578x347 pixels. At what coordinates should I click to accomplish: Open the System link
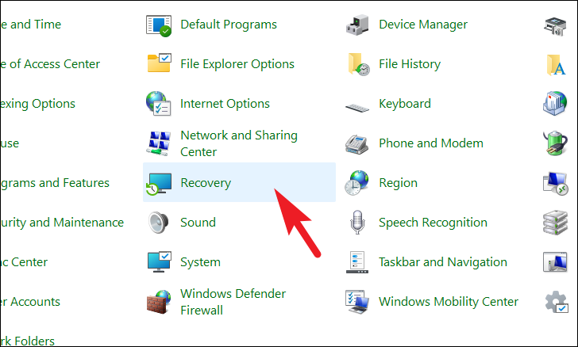(x=200, y=262)
